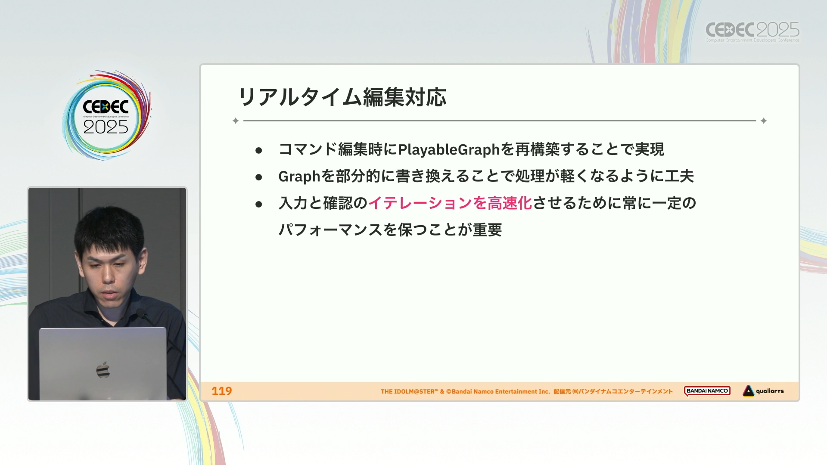Click the CEDEC2025 watermark logo at top right

752,32
